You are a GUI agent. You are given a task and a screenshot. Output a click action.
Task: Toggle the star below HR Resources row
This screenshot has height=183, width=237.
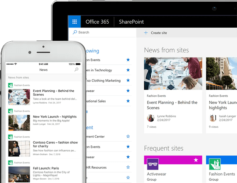128,178
